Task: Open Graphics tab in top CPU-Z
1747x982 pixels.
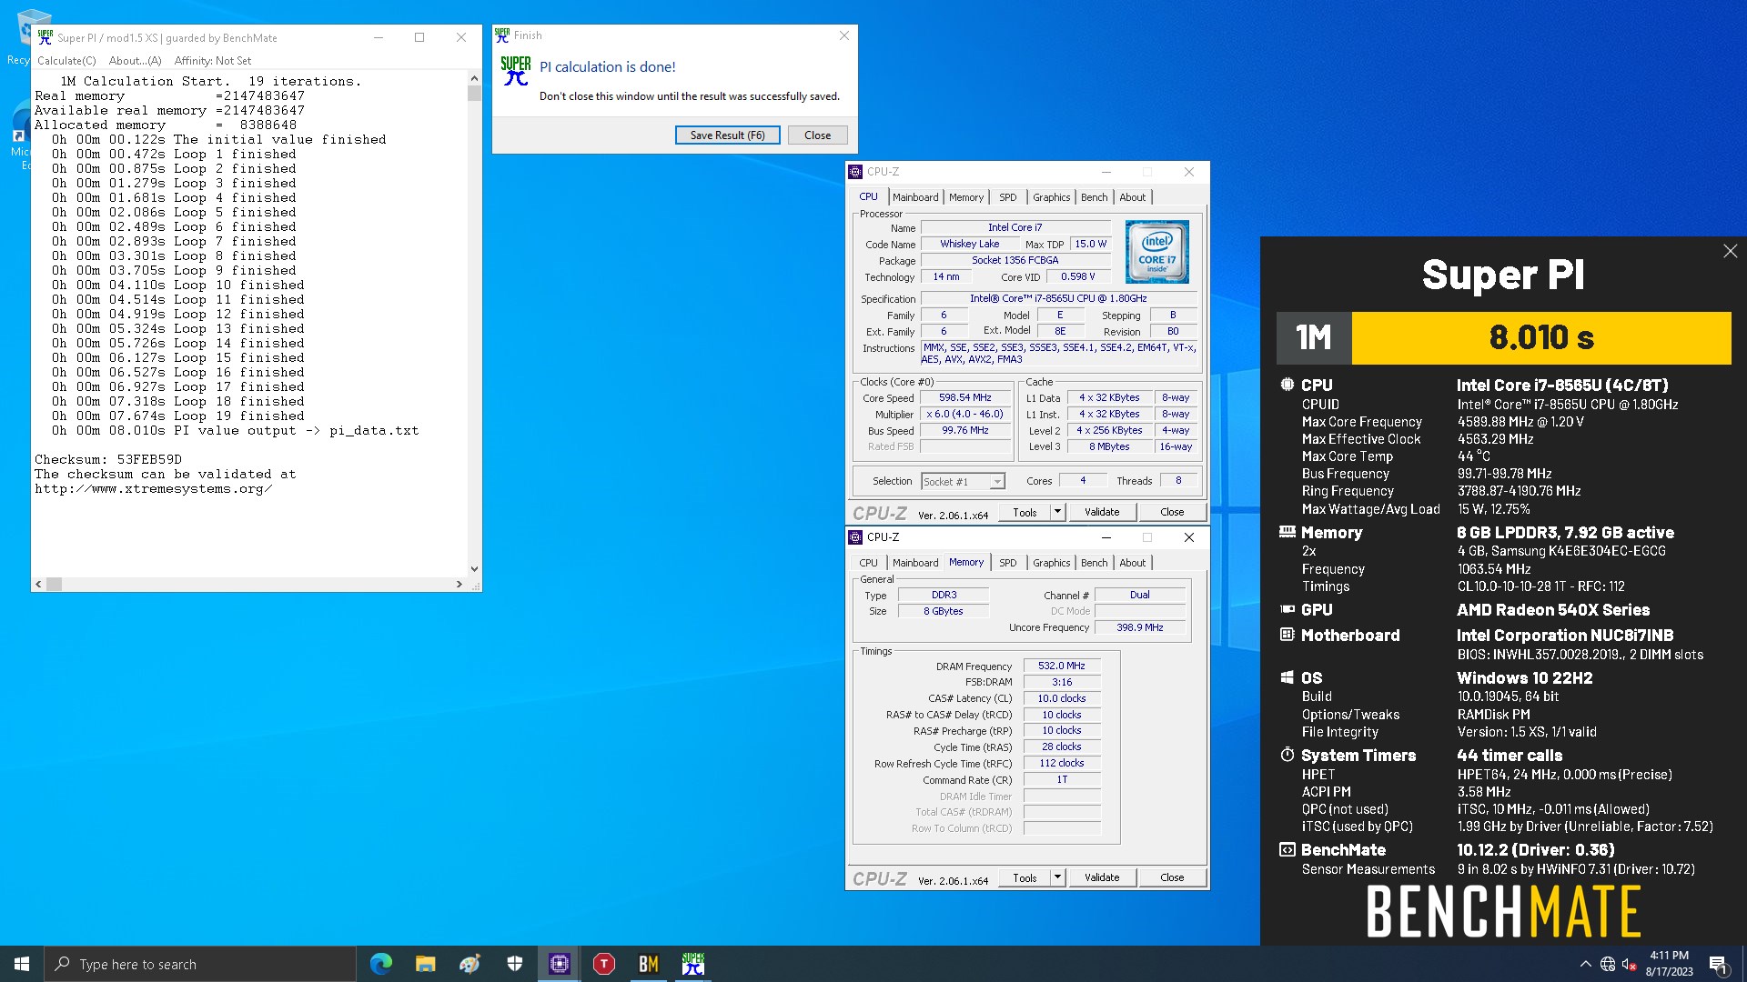Action: tap(1051, 197)
